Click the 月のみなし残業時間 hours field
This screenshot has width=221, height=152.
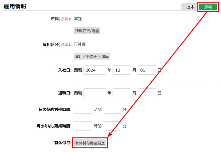(x=83, y=126)
